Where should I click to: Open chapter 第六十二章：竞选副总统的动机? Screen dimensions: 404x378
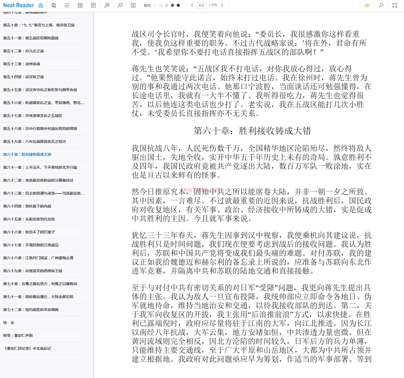click(x=44, y=180)
